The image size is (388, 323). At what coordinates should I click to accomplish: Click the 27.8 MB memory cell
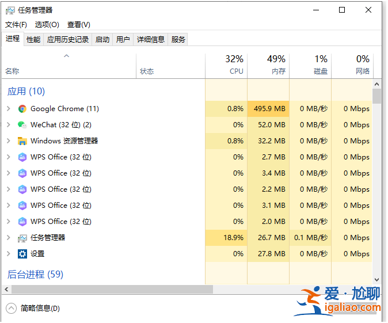268,254
